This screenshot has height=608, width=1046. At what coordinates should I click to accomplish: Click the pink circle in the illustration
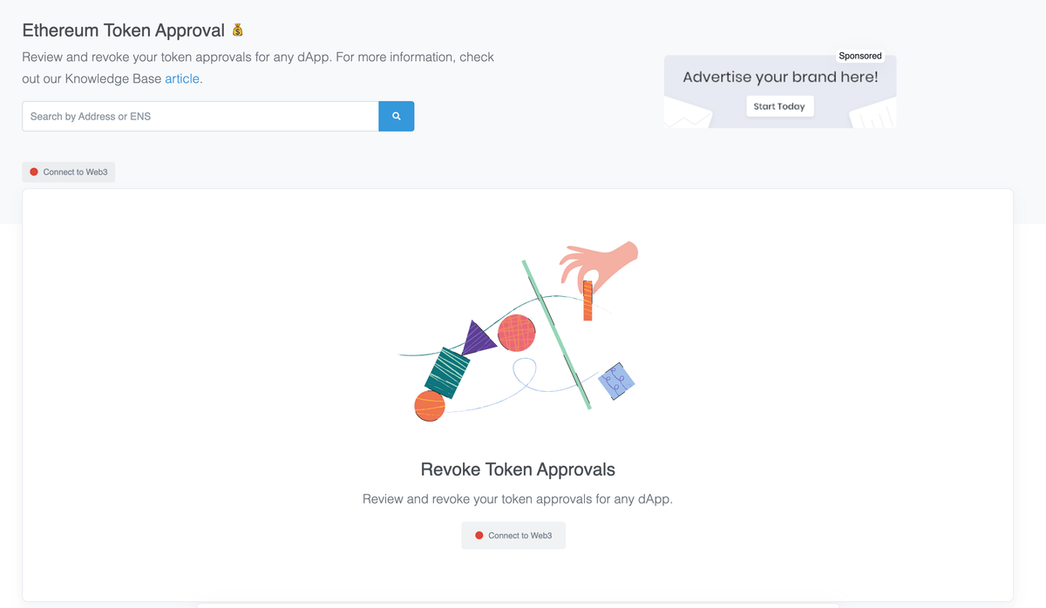pyautogui.click(x=516, y=333)
